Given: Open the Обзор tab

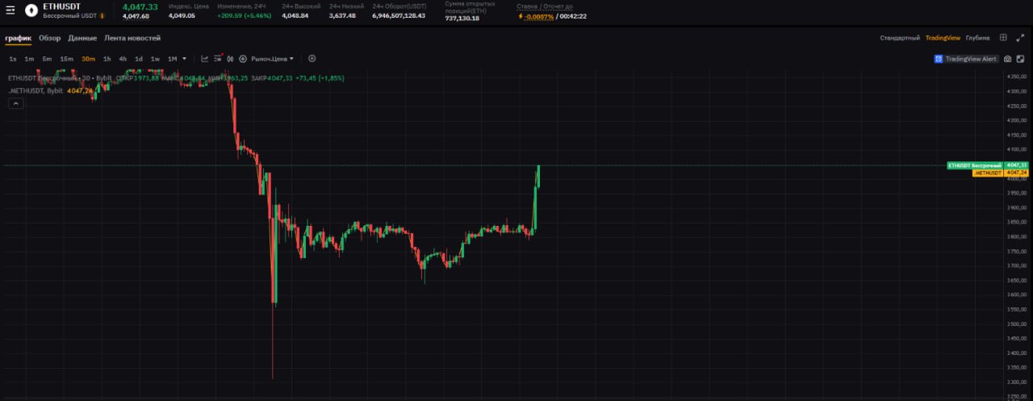Looking at the screenshot, I should (49, 38).
